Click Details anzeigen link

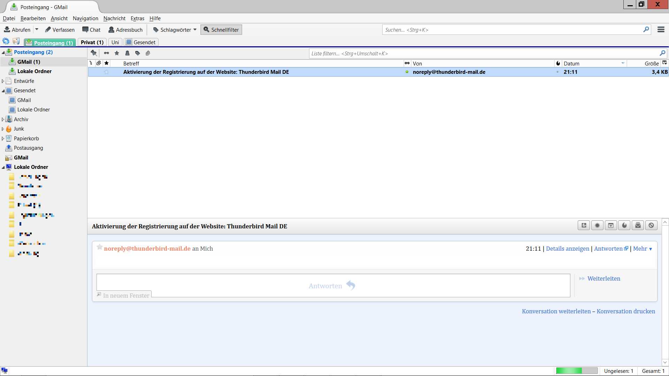(567, 249)
